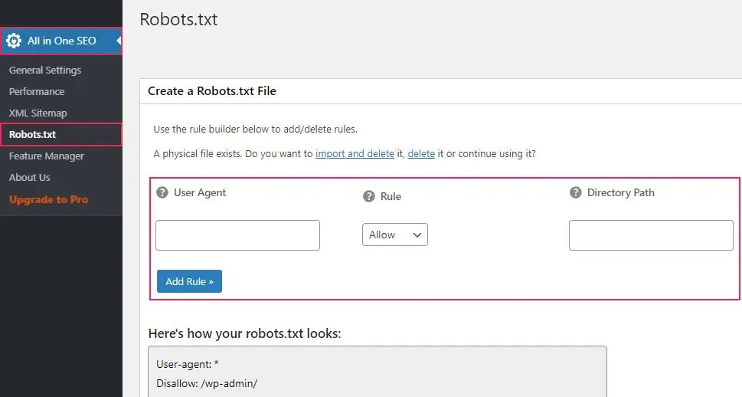Collapse the menu via the white sidebar arrow
The height and width of the screenshot is (397, 742).
119,41
